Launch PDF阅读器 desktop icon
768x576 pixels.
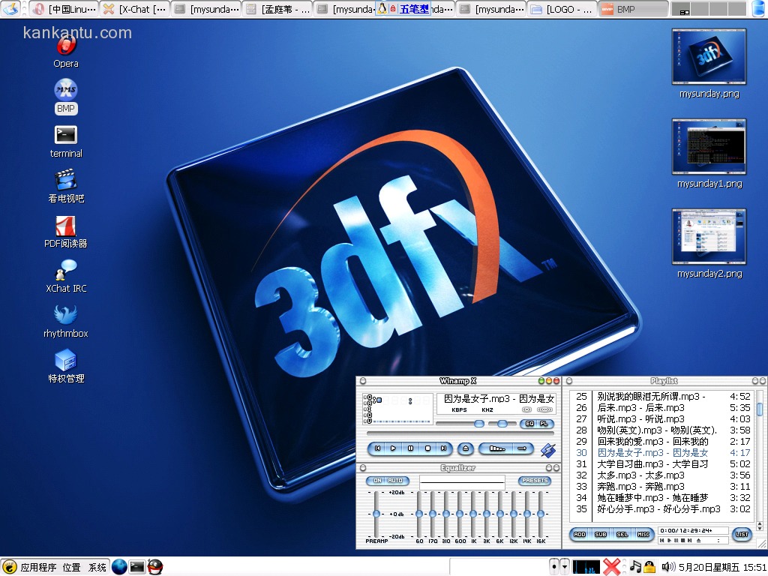(x=66, y=232)
